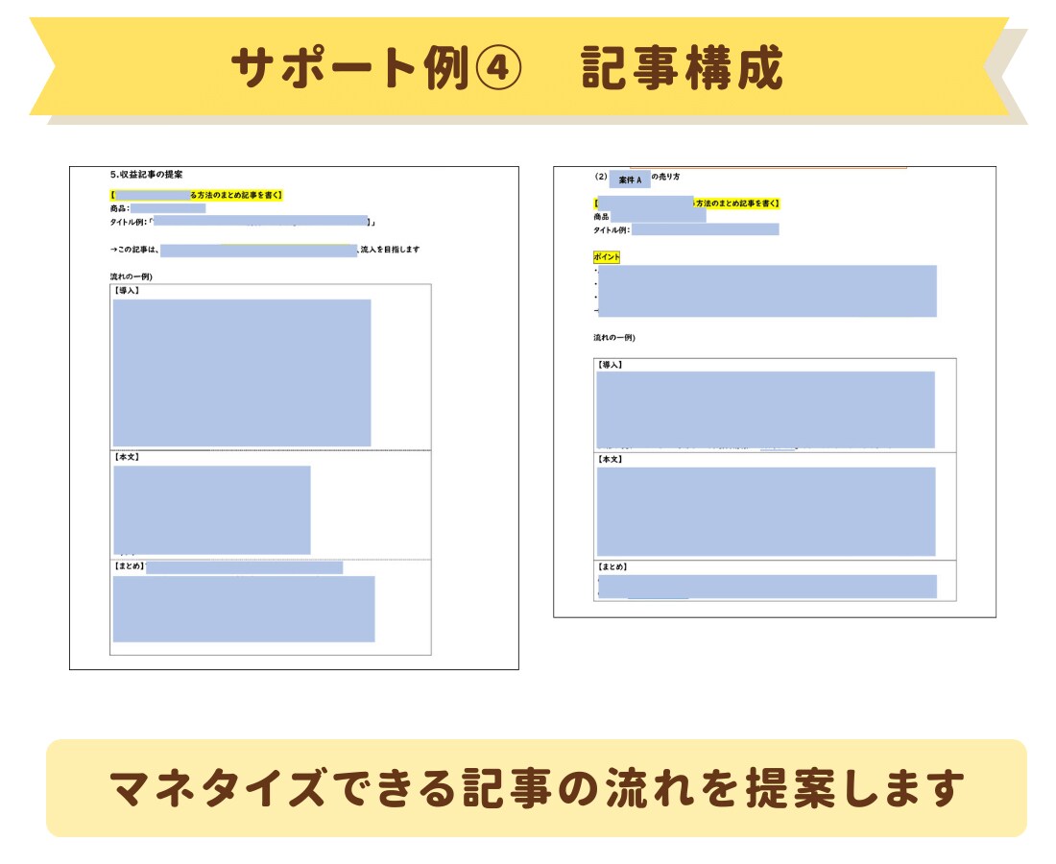Viewport: 1056px width, 864px height.
Task: Click タイトル例: label in right document
Action: (x=612, y=230)
